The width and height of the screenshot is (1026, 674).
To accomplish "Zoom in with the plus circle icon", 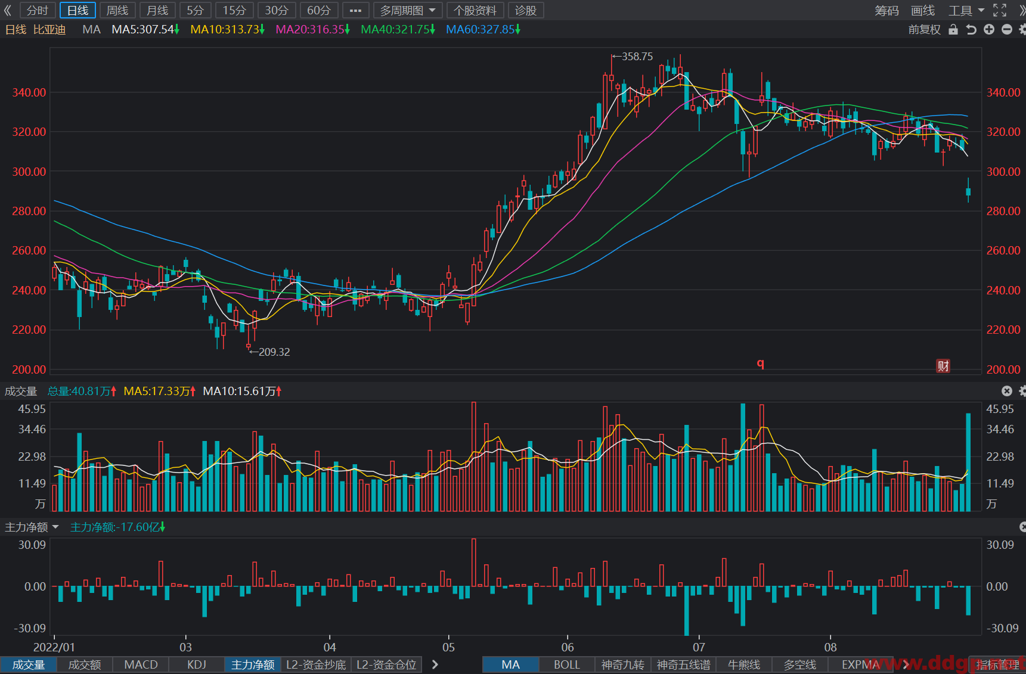I will tap(989, 29).
